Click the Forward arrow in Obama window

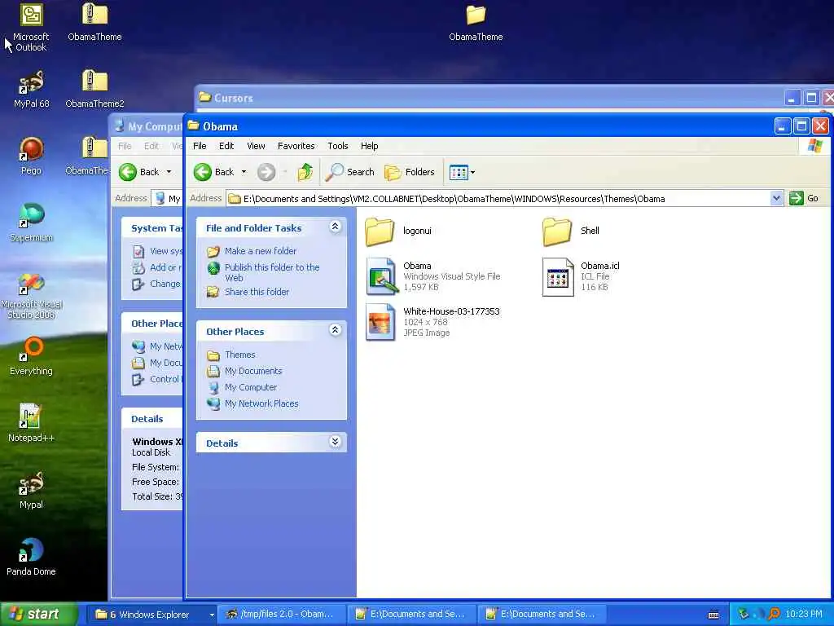[x=266, y=172]
